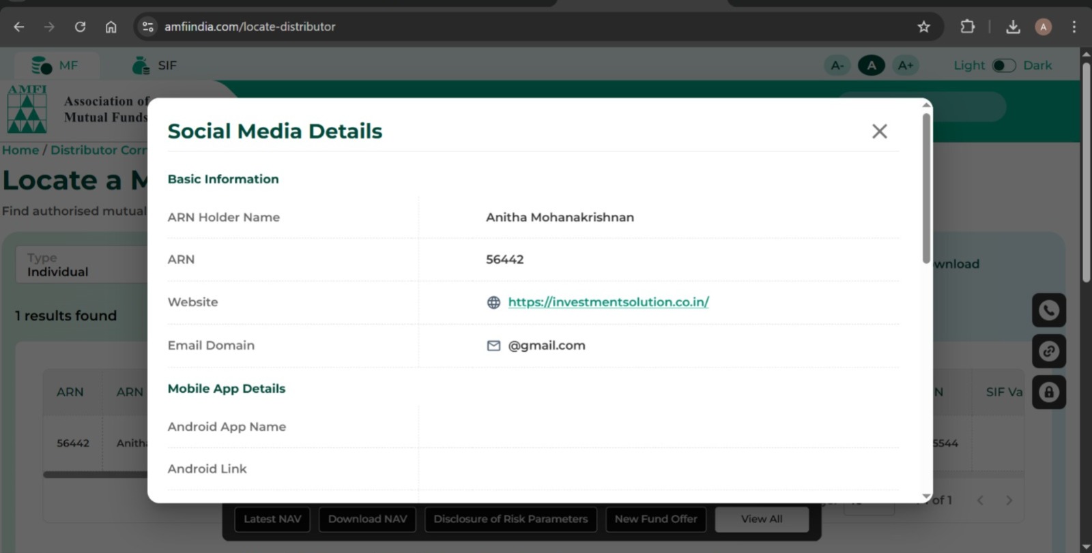Go to next results page arrow
1092x553 pixels.
[1009, 500]
